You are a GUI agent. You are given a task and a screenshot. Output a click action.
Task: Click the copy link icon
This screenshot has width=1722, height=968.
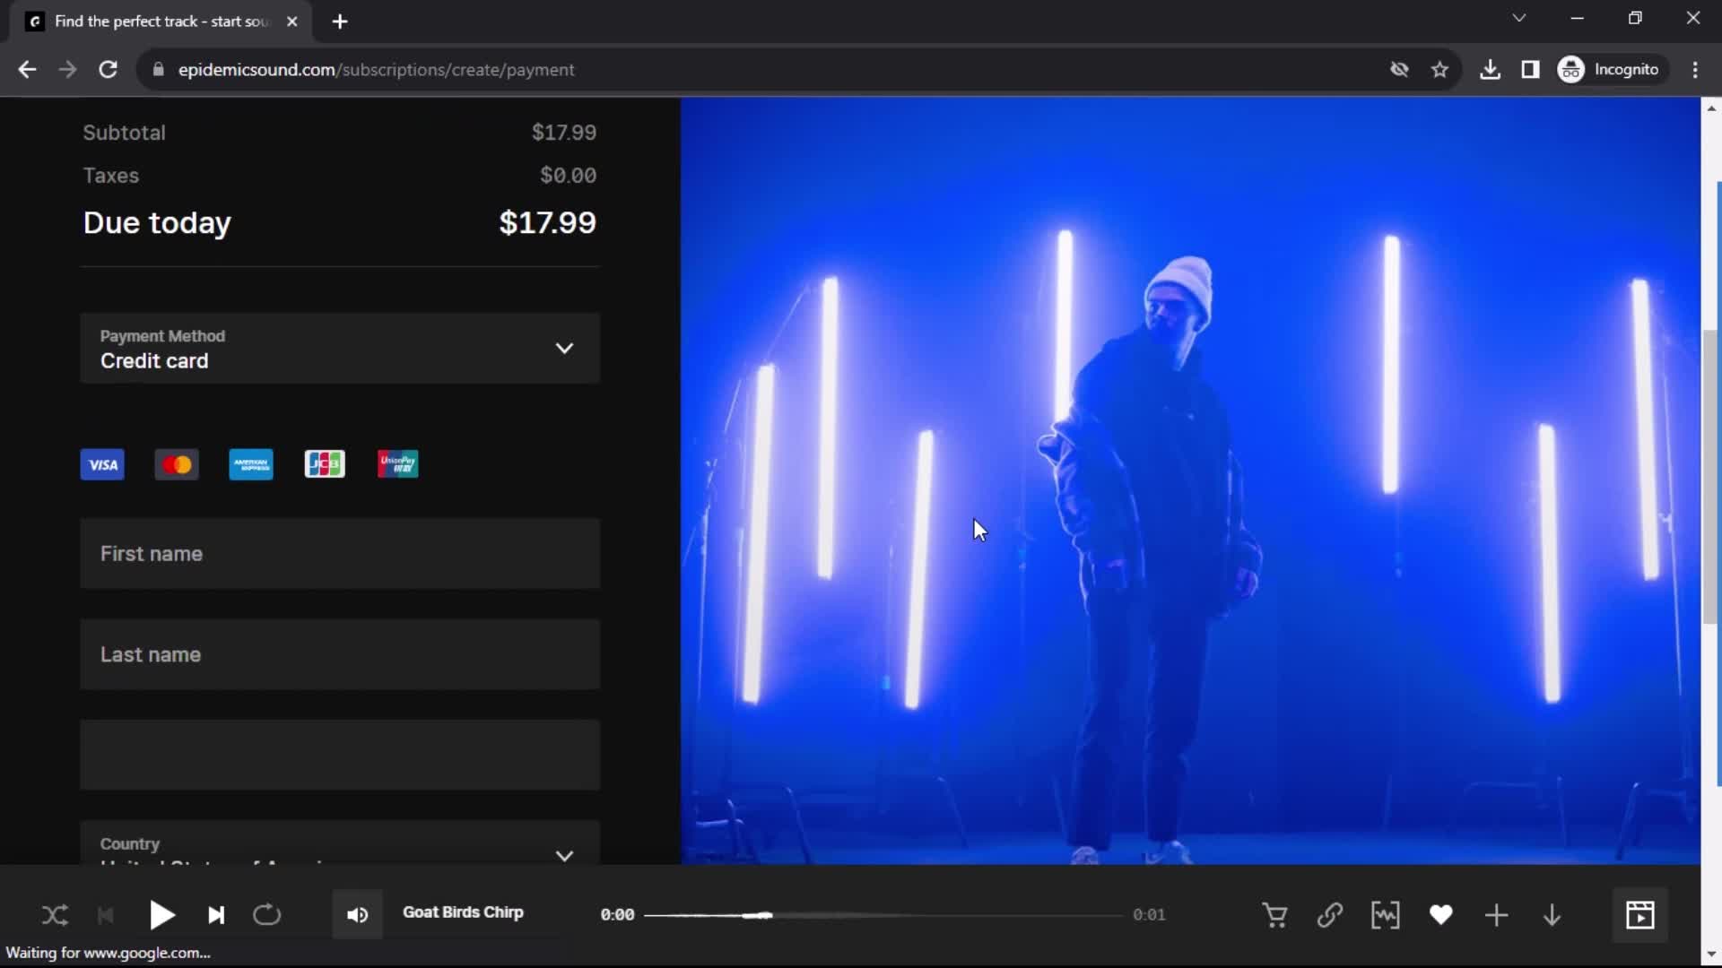(1331, 915)
